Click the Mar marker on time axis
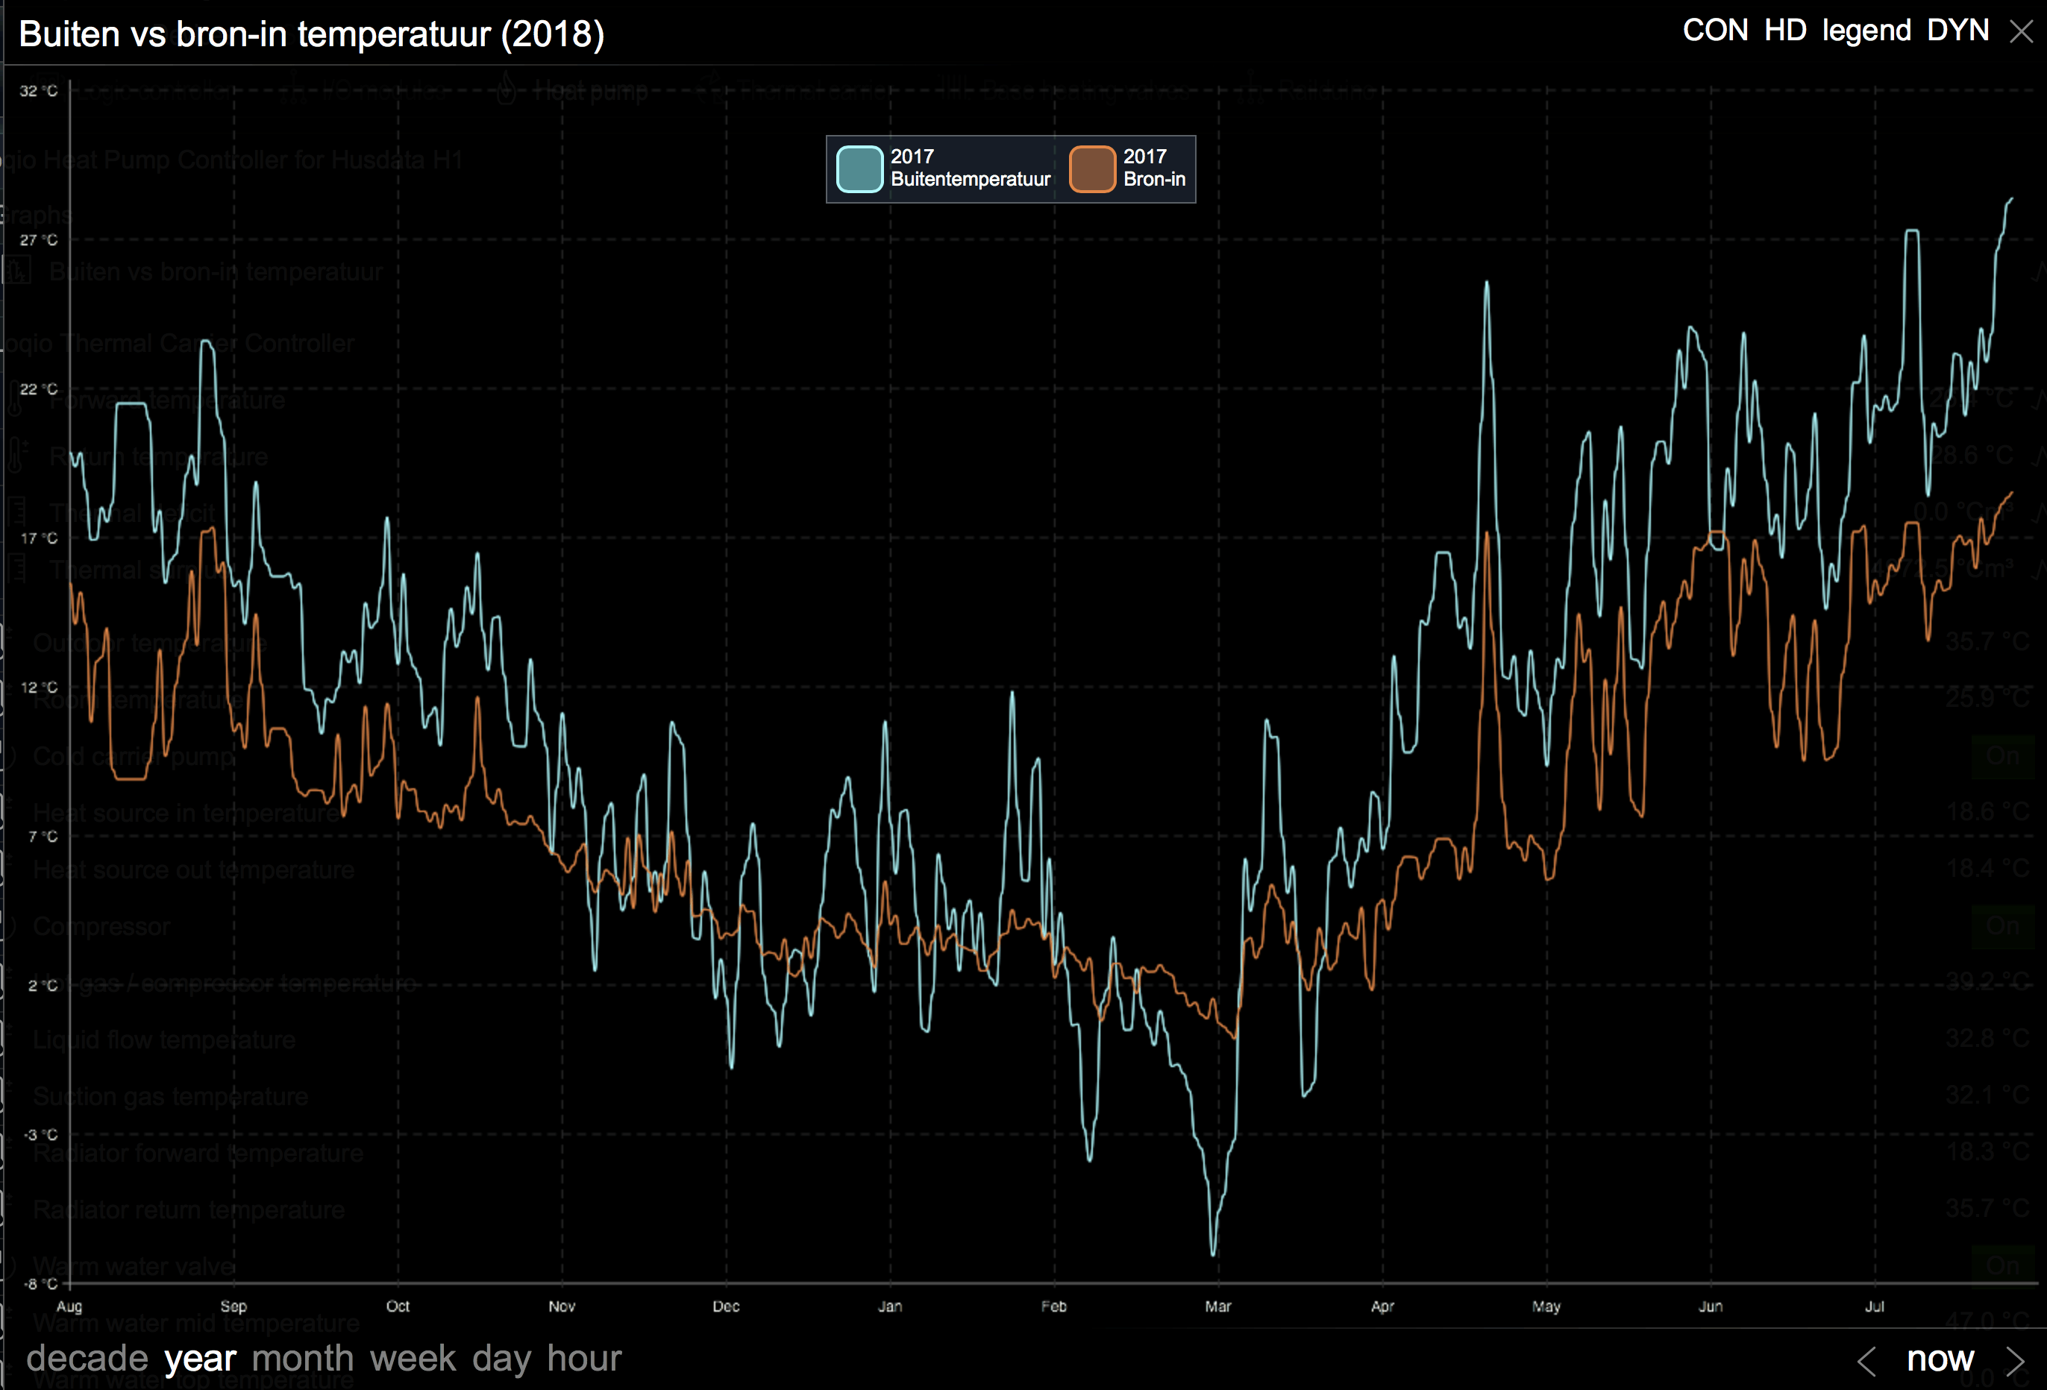2047x1390 pixels. coord(1217,1306)
